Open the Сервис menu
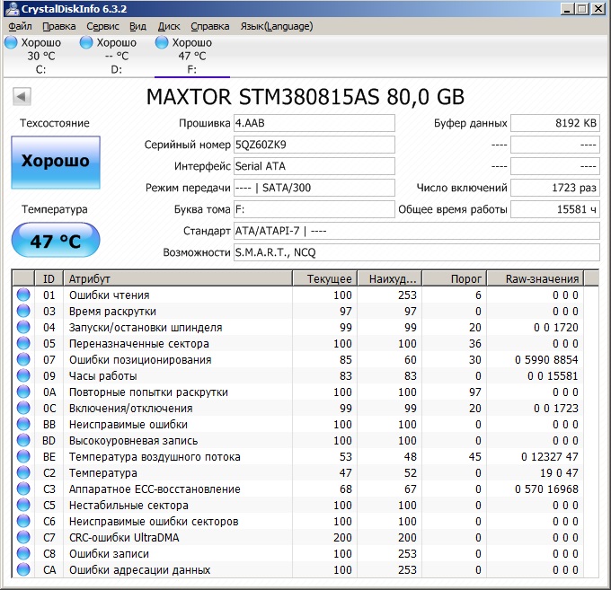 point(102,26)
